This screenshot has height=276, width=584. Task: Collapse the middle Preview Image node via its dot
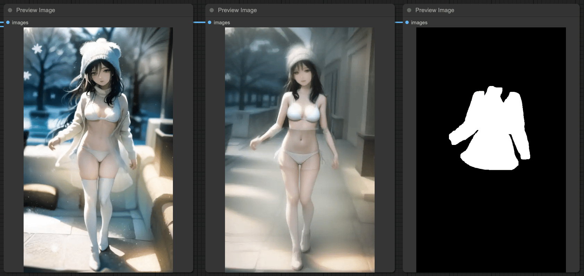click(212, 10)
